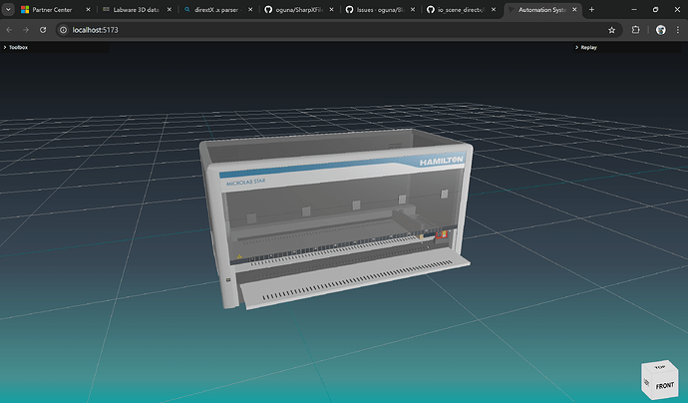Viewport: 688px width, 403px height.
Task: View site information icon
Action: pos(63,30)
